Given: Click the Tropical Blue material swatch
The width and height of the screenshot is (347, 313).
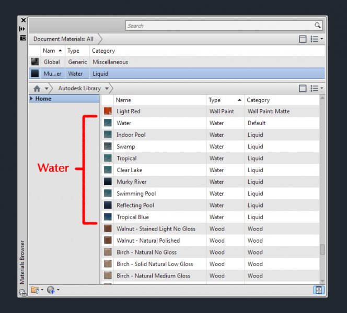Looking at the screenshot, I should (x=108, y=216).
